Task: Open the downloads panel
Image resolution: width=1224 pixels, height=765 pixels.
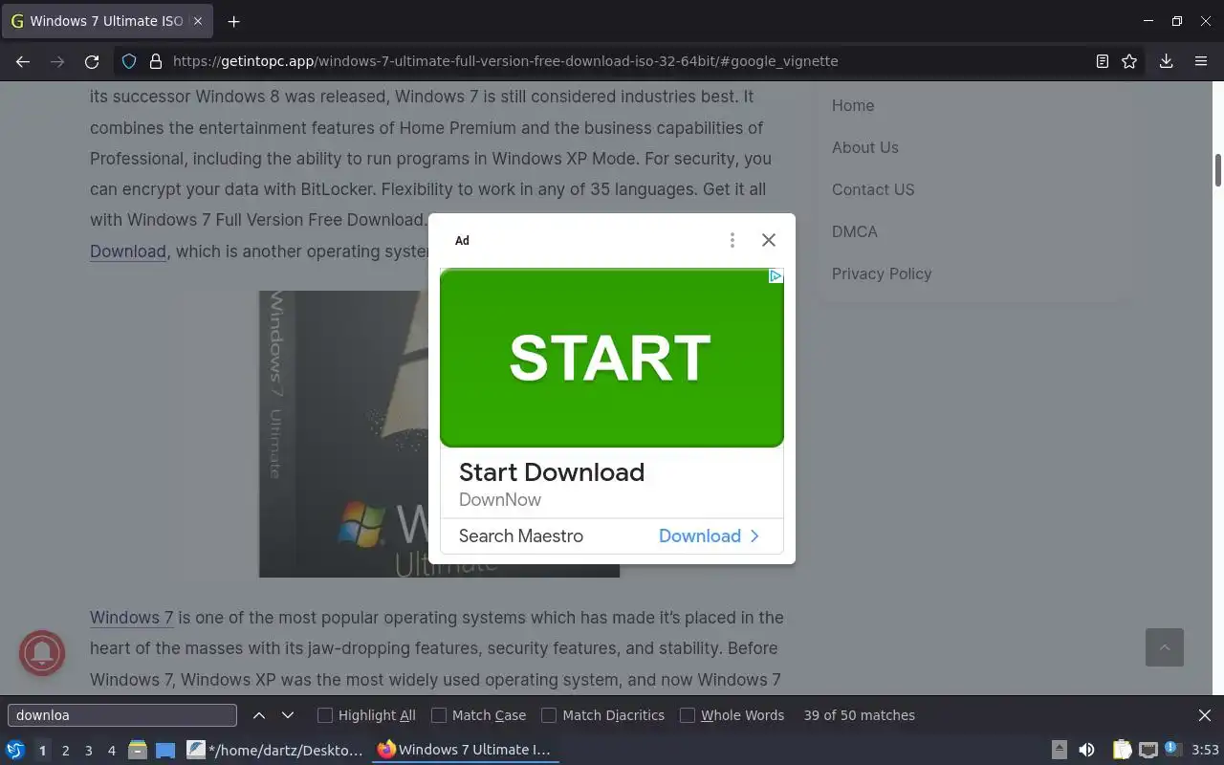Action: pyautogui.click(x=1166, y=61)
